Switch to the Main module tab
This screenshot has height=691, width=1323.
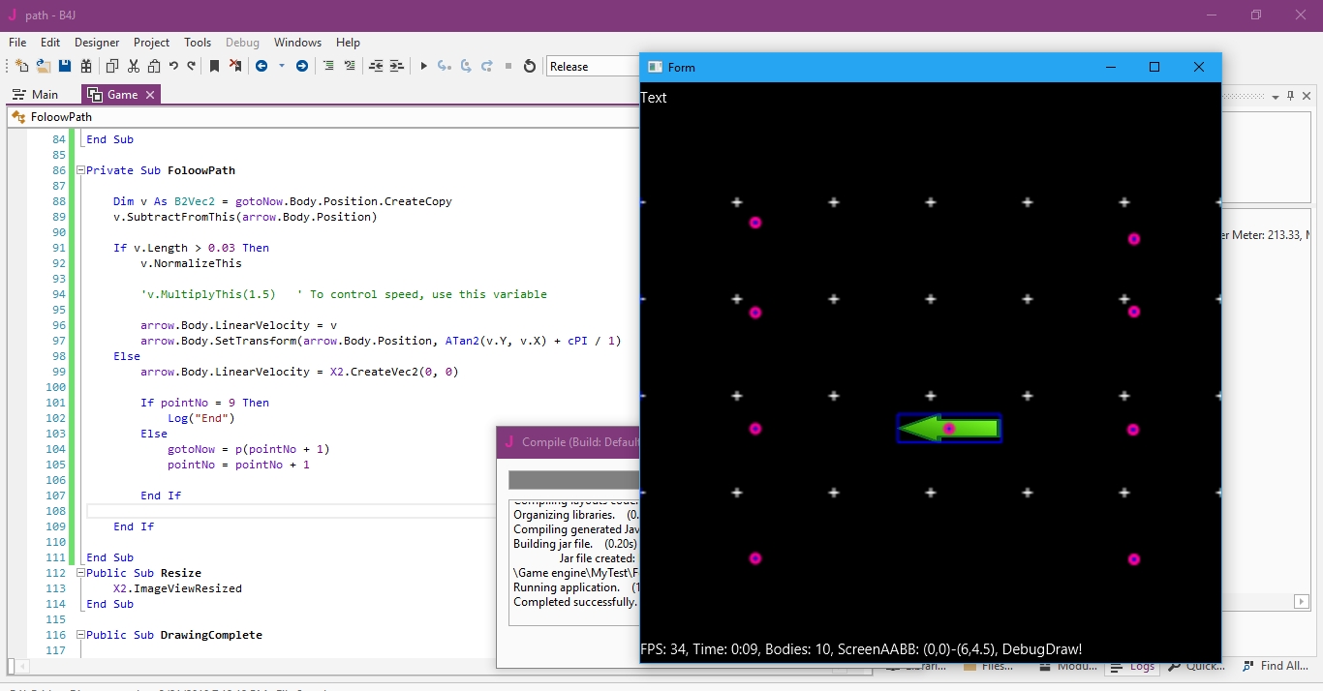(35, 95)
